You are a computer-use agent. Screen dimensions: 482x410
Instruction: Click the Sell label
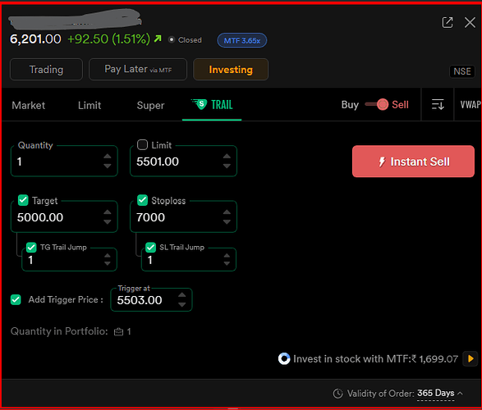(x=400, y=105)
